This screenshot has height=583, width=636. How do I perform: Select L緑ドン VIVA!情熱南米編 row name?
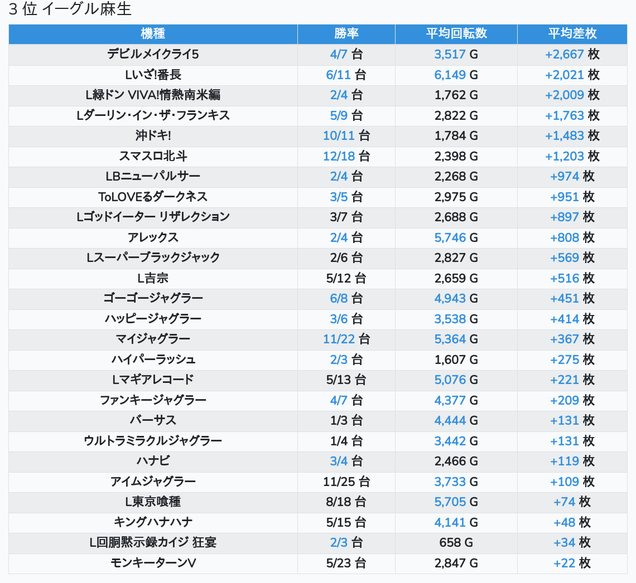[x=153, y=95]
